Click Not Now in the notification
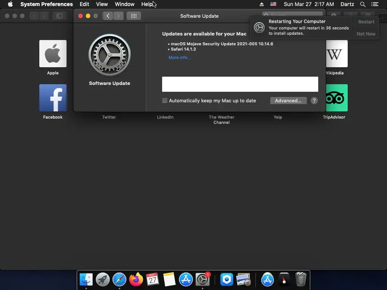This screenshot has height=290, width=387. coord(366,34)
